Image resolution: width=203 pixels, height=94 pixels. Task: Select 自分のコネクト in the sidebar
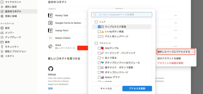click(19, 11)
